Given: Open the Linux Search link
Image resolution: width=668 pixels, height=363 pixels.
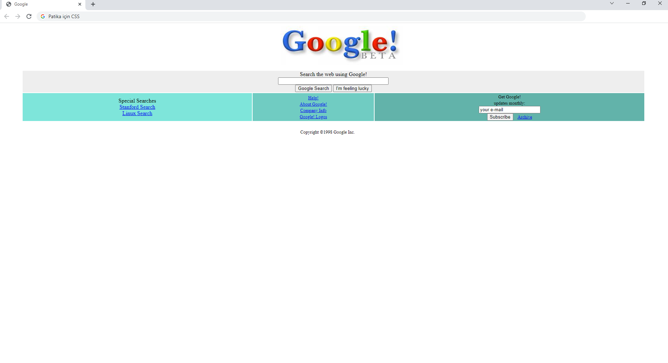Looking at the screenshot, I should 137,113.
